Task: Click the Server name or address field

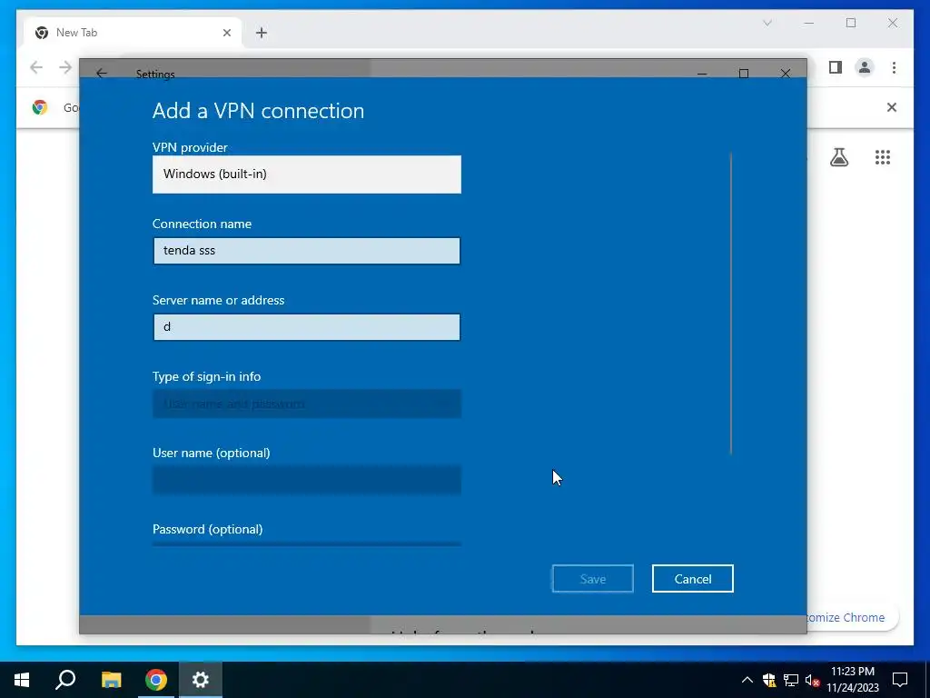Action: click(x=307, y=327)
